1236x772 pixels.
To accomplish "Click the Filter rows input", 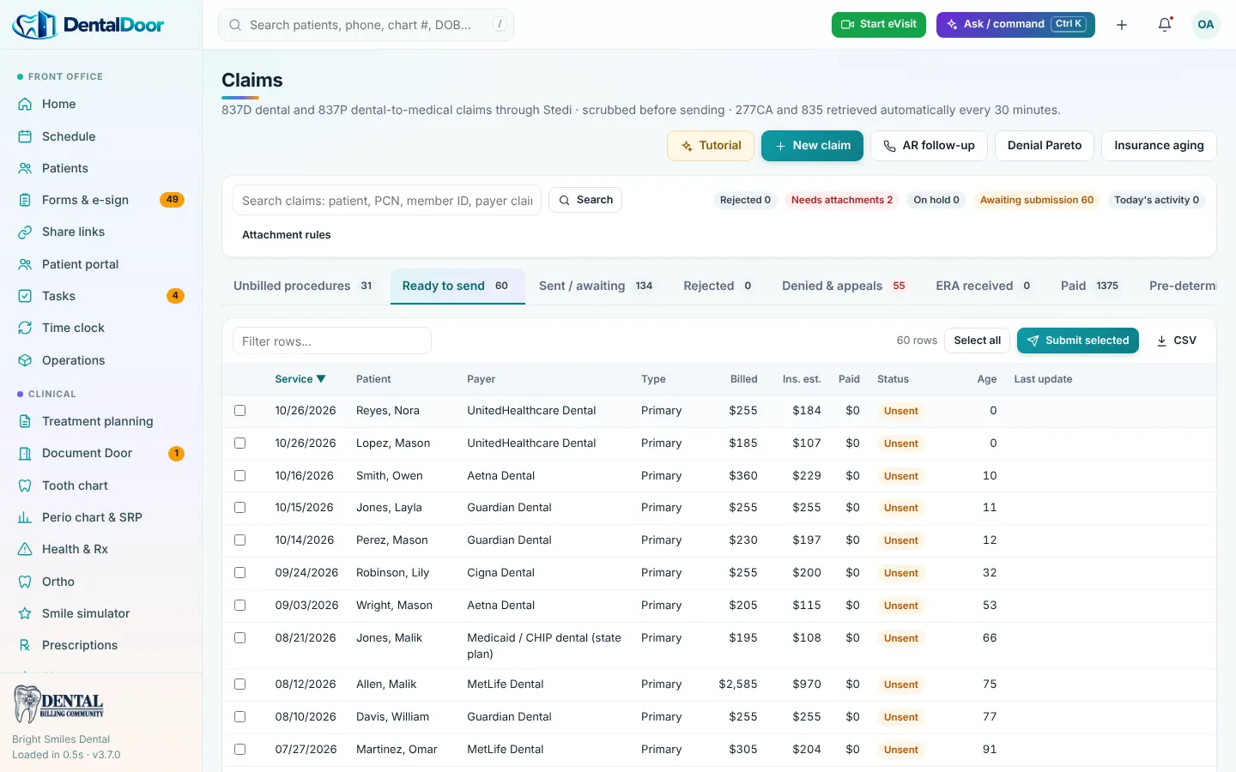I will [x=332, y=341].
